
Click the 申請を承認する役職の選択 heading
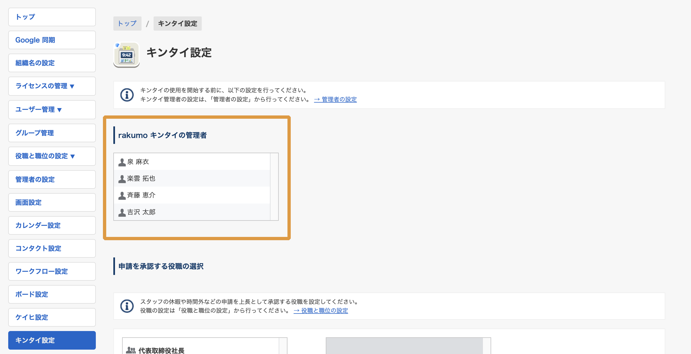pyautogui.click(x=161, y=266)
